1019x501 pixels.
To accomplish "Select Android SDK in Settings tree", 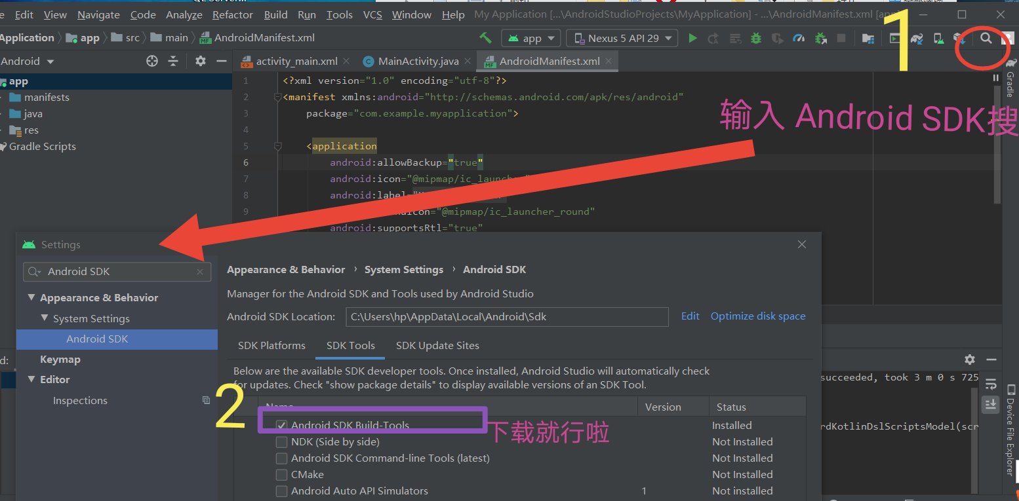I will [x=117, y=339].
